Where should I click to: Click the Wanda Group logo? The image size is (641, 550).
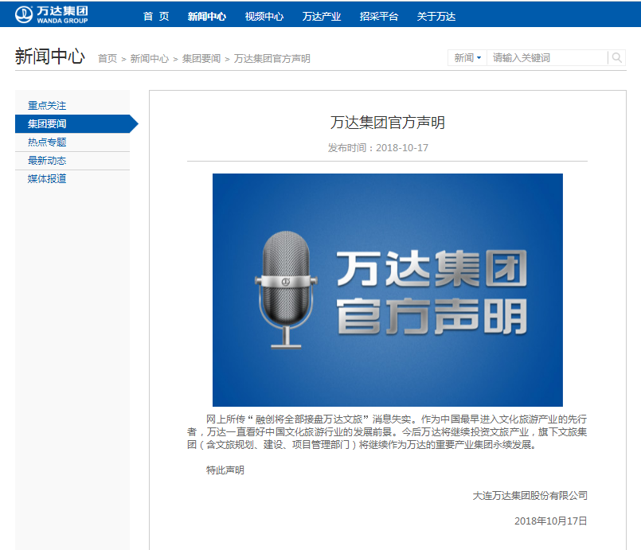click(x=51, y=14)
